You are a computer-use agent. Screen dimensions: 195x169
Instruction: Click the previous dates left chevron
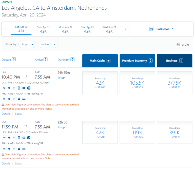pos(5,29)
